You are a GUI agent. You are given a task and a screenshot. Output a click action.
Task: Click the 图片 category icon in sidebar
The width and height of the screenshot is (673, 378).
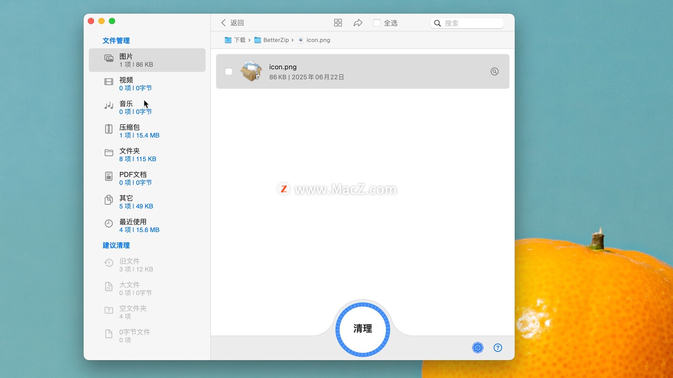[x=109, y=58]
